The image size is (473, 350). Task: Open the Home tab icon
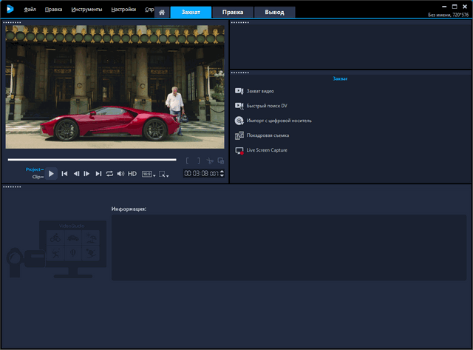[x=161, y=13]
